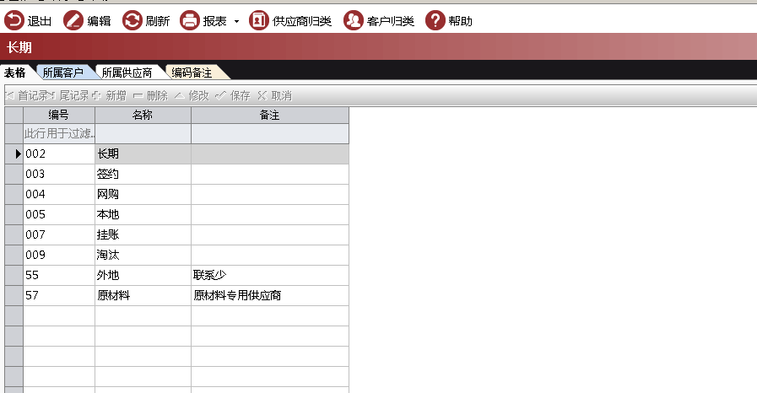Image resolution: width=757 pixels, height=393 pixels.
Task: Select the 长期 name cell
Action: tap(143, 153)
